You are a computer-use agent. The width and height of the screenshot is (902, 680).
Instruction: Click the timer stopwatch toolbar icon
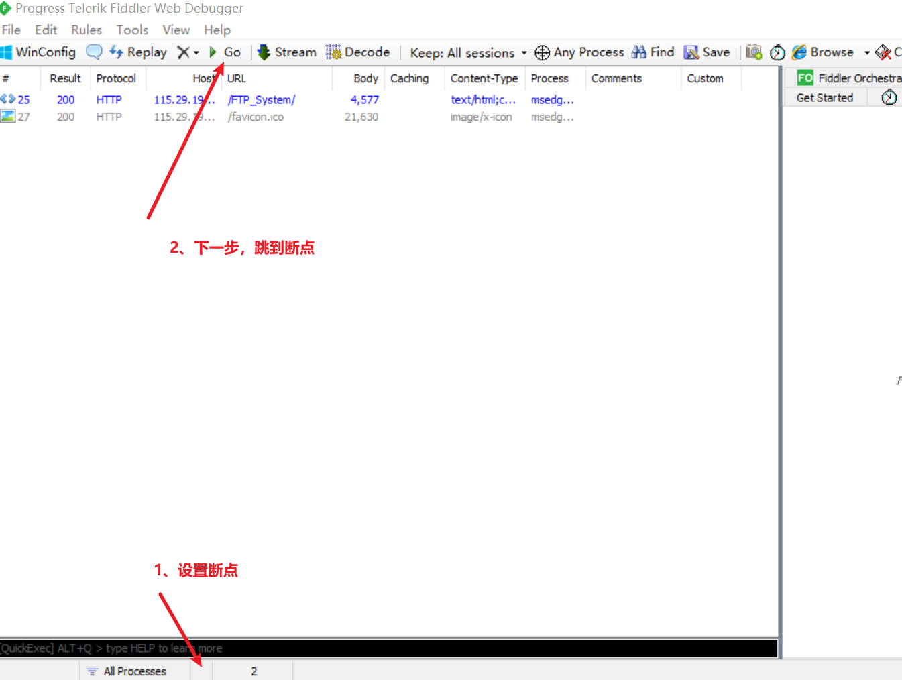[777, 52]
